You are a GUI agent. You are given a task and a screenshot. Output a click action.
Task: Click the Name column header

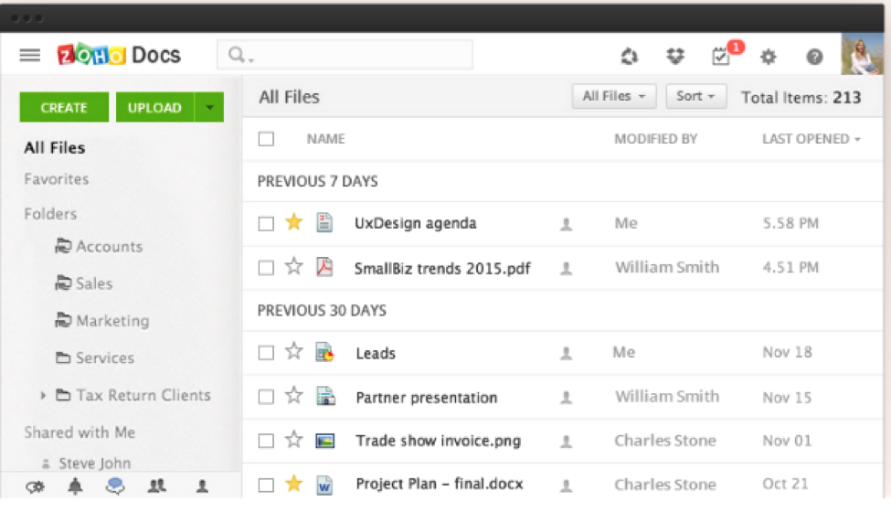point(325,139)
